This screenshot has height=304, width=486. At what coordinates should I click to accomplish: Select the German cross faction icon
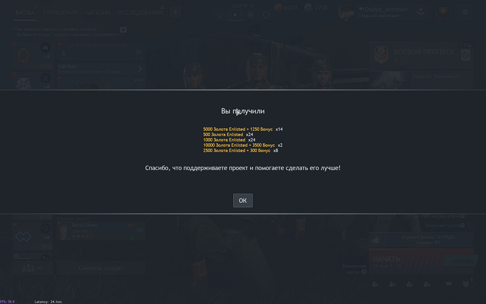(x=251, y=15)
